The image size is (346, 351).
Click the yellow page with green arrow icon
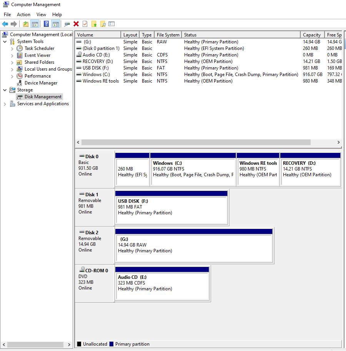[94, 24]
